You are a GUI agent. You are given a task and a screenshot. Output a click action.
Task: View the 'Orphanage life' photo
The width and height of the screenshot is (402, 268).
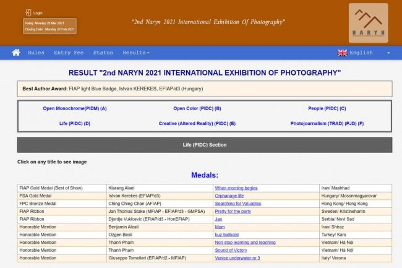[x=229, y=196]
